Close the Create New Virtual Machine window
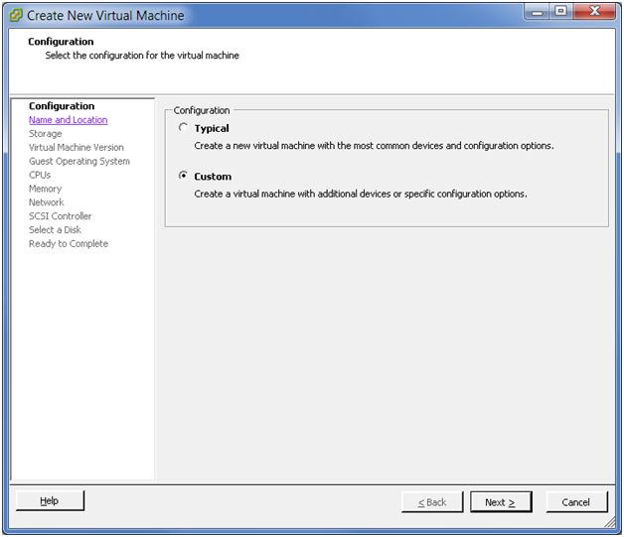This screenshot has width=624, height=537. coord(594,12)
